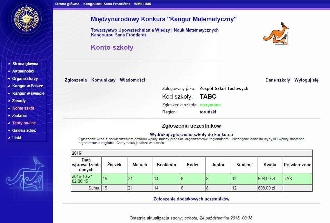Image resolution: width=330 pixels, height=223 pixels.
Task: Open Zasady in sidebar
Action: (x=19, y=101)
